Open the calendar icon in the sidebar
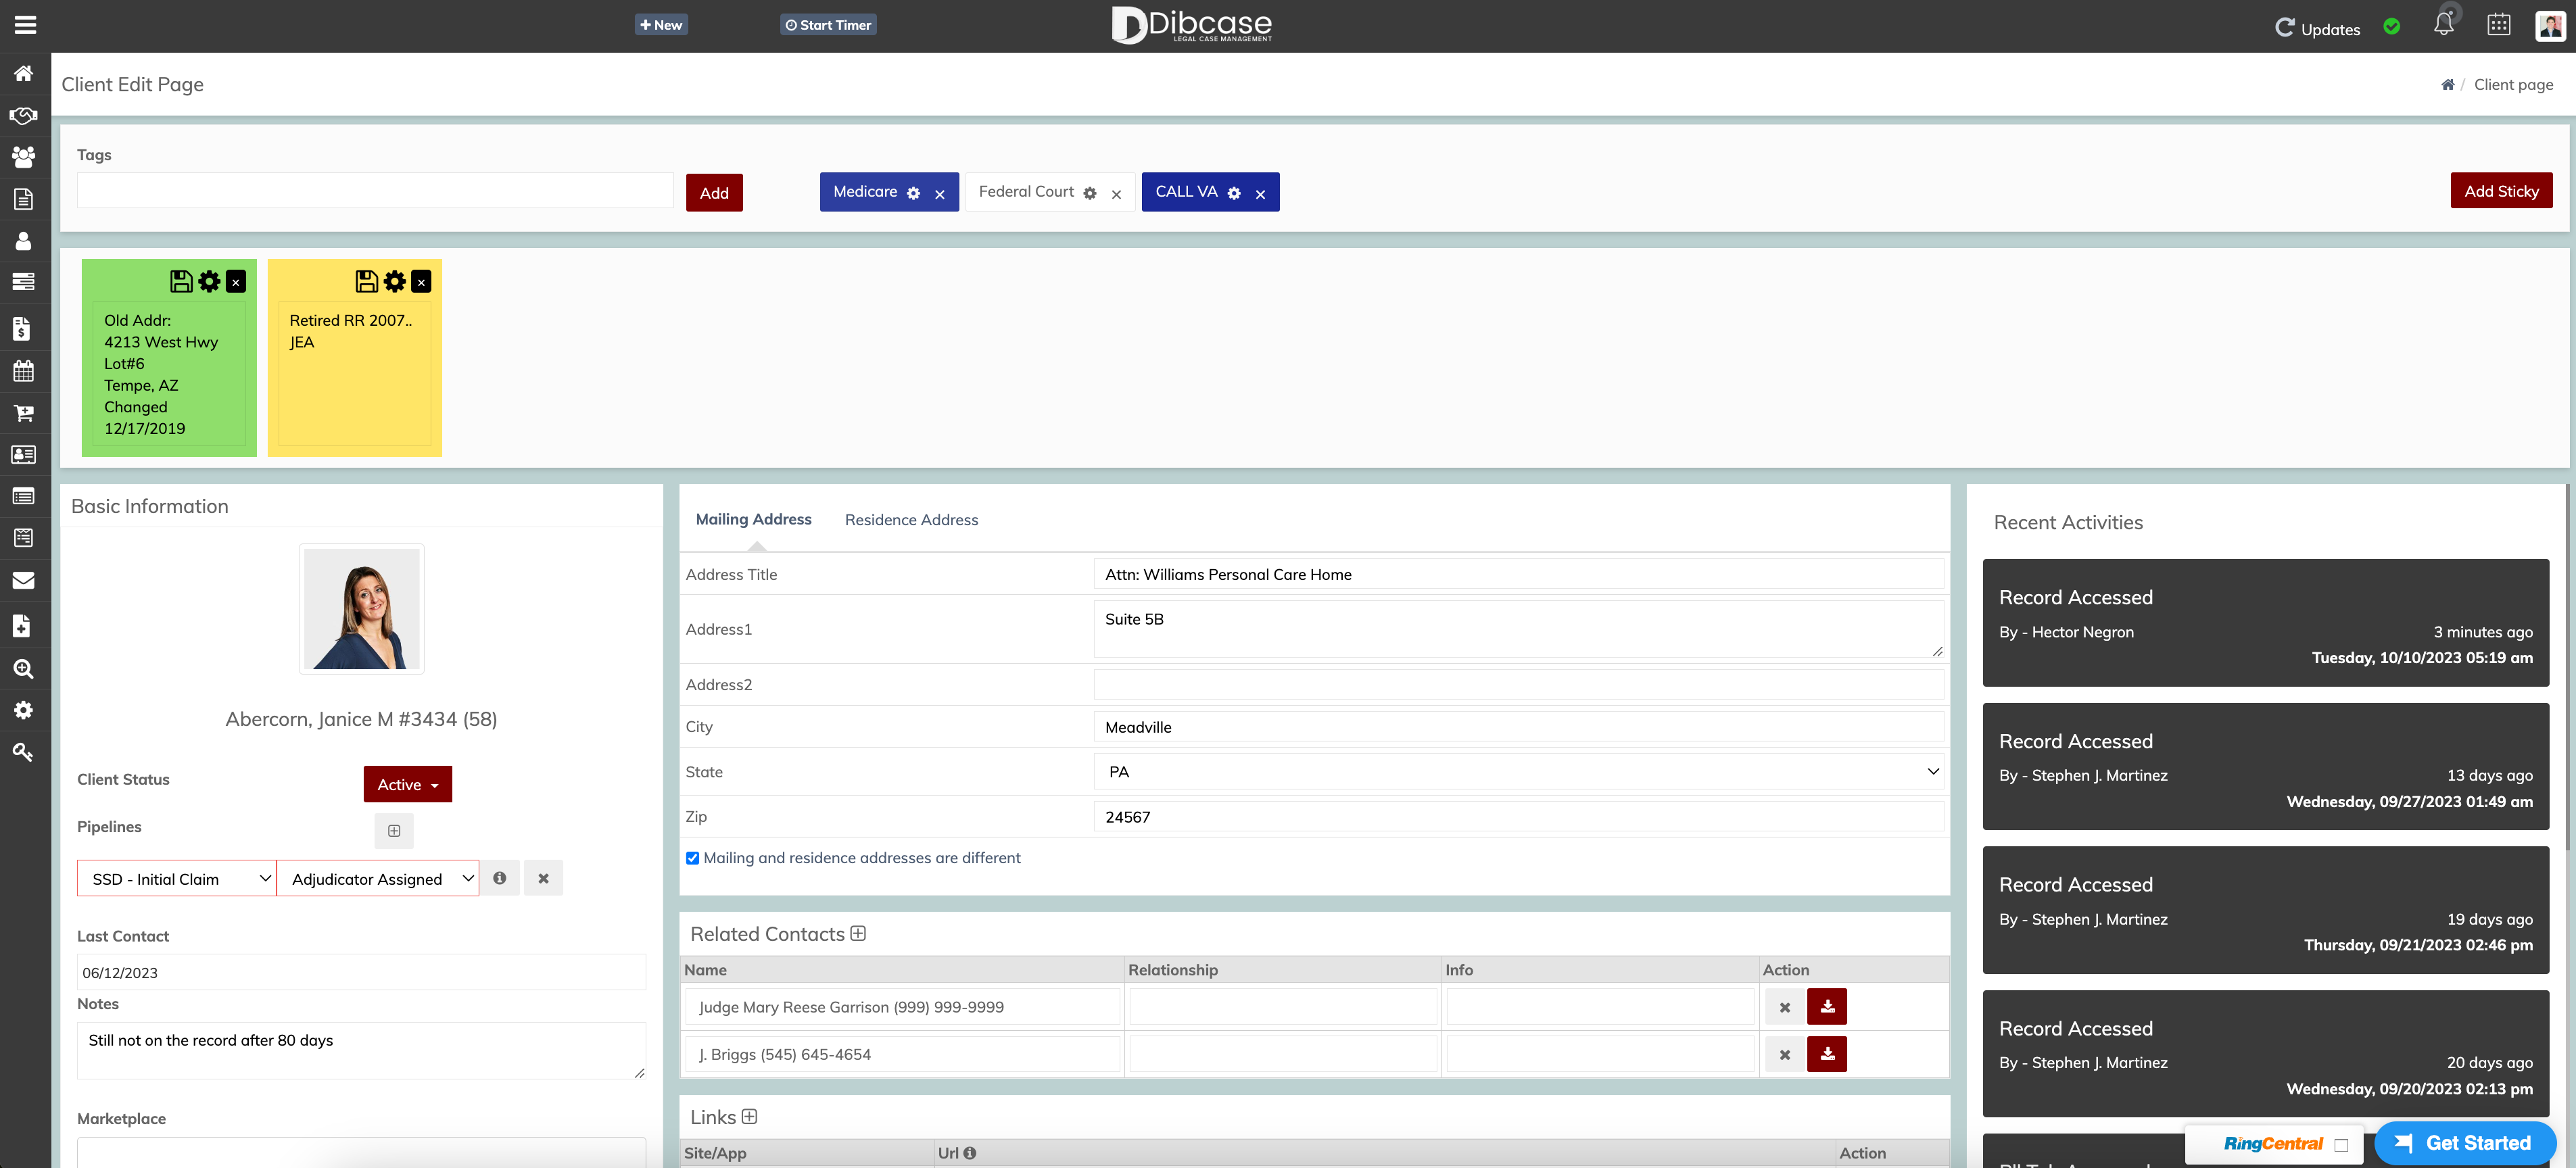2576x1168 pixels. point(24,371)
